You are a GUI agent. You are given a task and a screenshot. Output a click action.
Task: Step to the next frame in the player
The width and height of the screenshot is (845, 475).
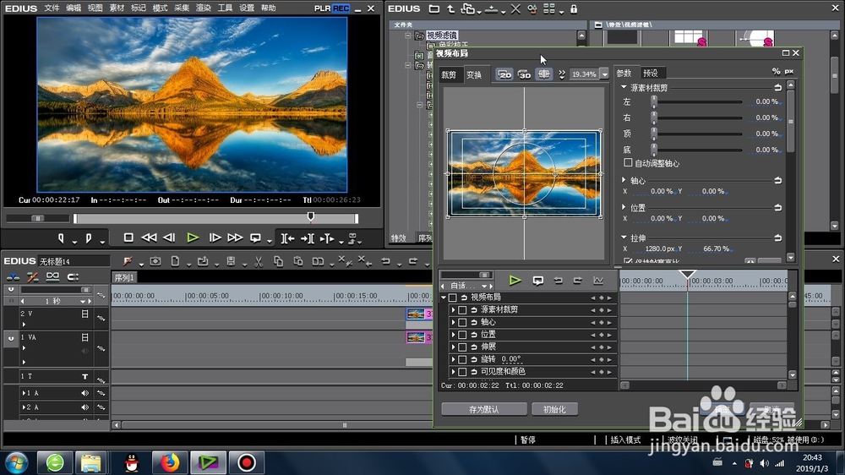click(x=215, y=237)
